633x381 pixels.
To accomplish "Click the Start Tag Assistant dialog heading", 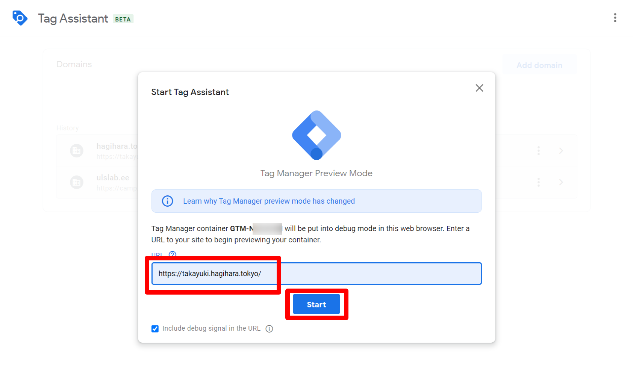I will point(190,92).
